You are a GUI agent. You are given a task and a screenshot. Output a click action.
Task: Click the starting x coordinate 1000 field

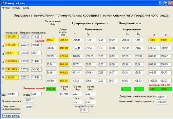[x=154, y=40]
